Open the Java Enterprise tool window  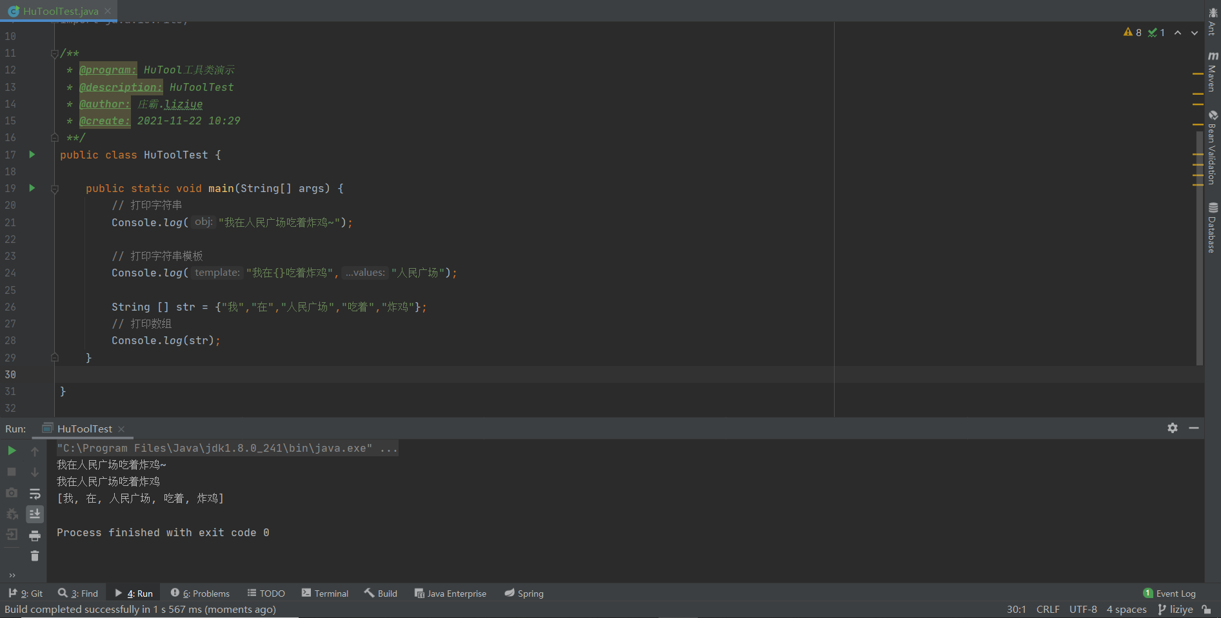(450, 594)
